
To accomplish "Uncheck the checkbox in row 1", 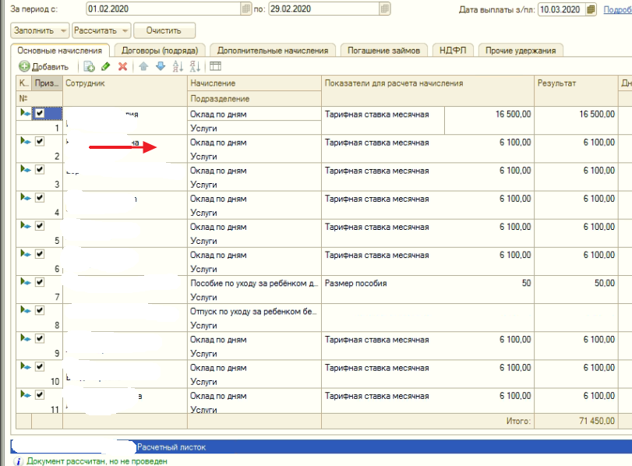I will tap(40, 113).
